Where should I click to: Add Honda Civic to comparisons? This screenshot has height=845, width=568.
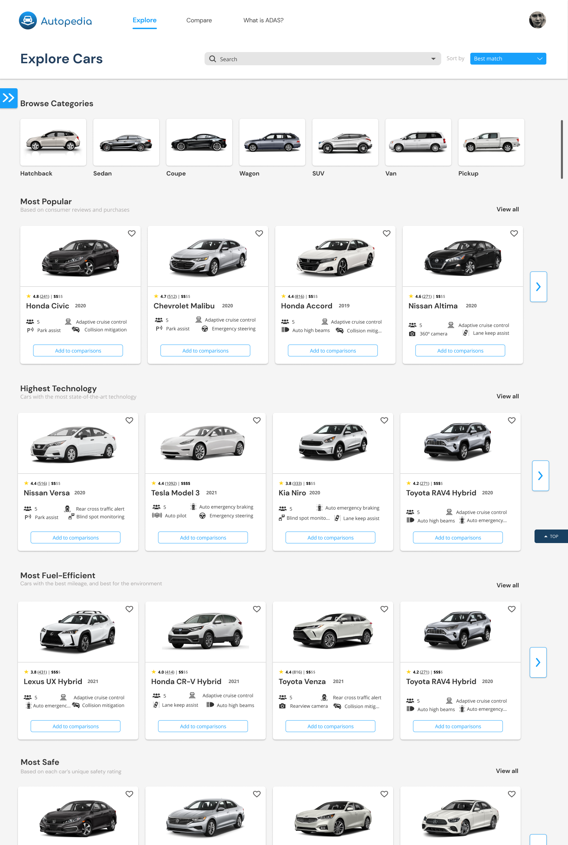[78, 351]
